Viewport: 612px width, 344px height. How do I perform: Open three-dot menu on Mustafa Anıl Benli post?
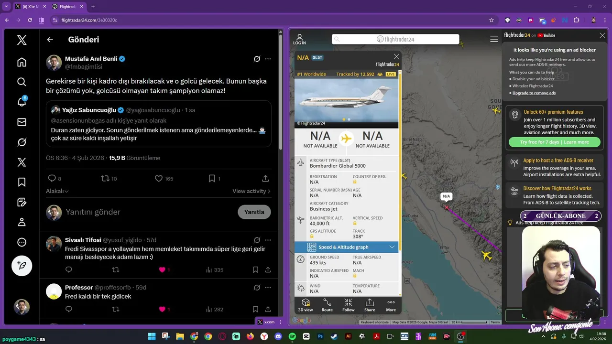[x=268, y=59]
